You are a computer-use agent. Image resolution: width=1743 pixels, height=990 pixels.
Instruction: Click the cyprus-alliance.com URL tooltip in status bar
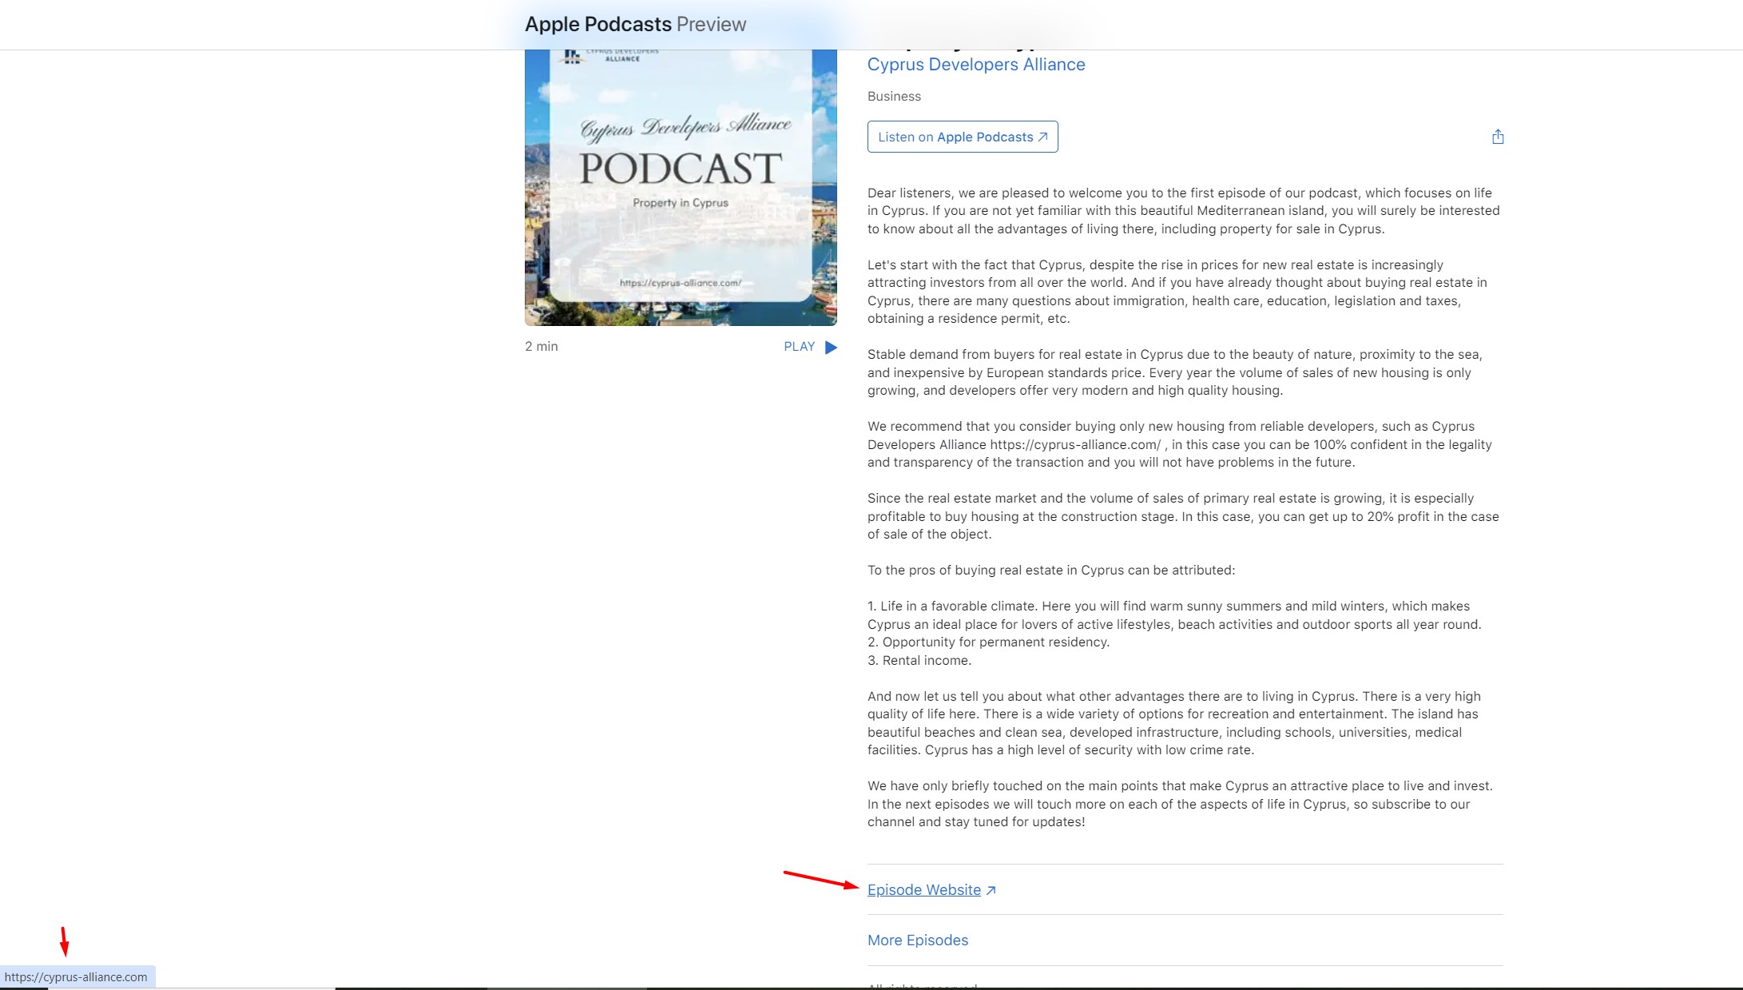pos(76,976)
